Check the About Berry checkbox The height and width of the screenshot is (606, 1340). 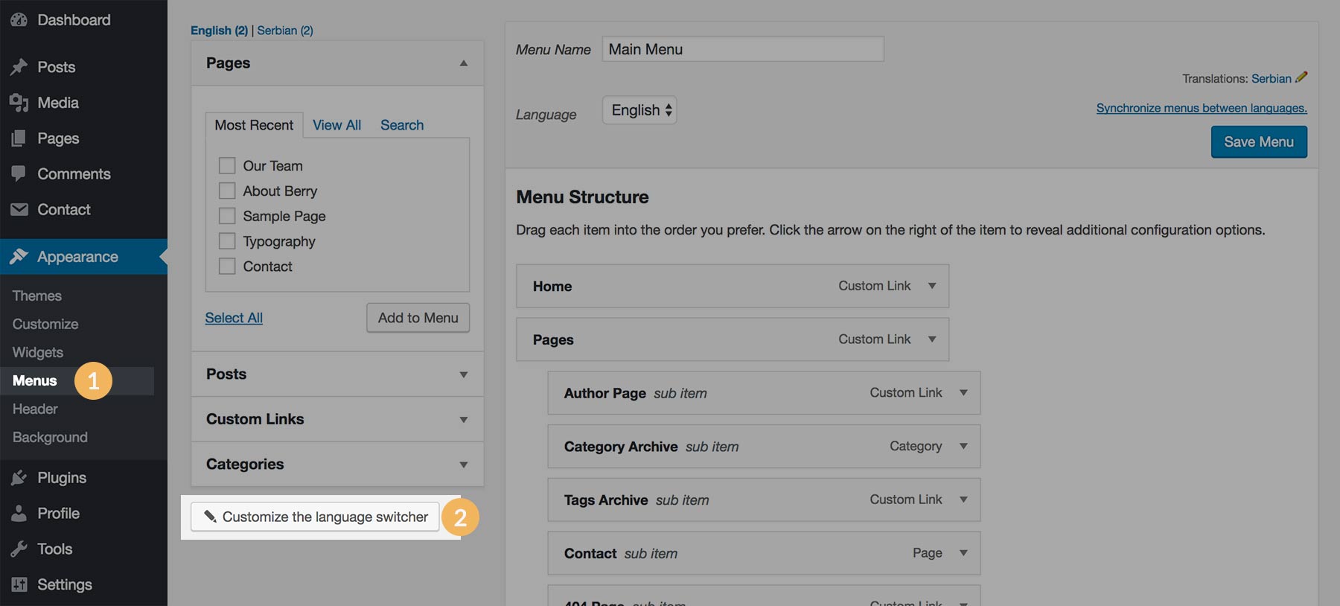pos(227,191)
